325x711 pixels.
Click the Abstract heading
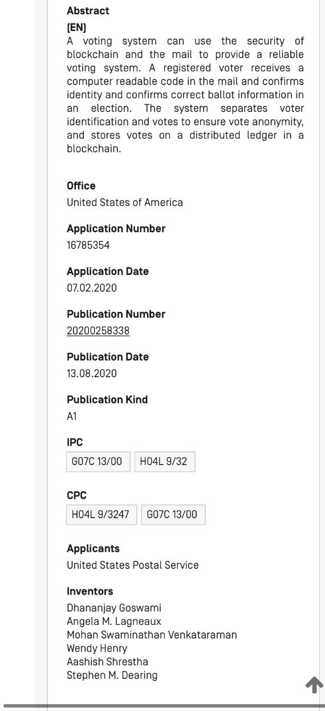[x=88, y=11]
